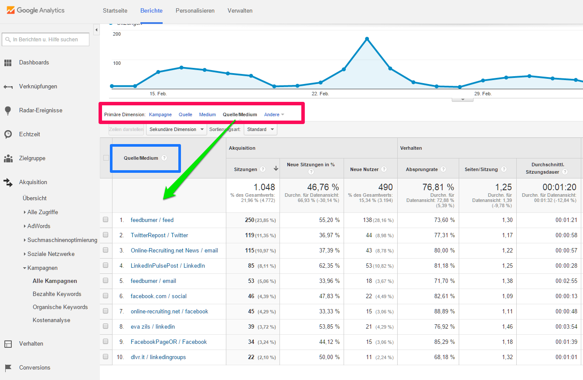Open the Verwalten menu item

coord(240,10)
